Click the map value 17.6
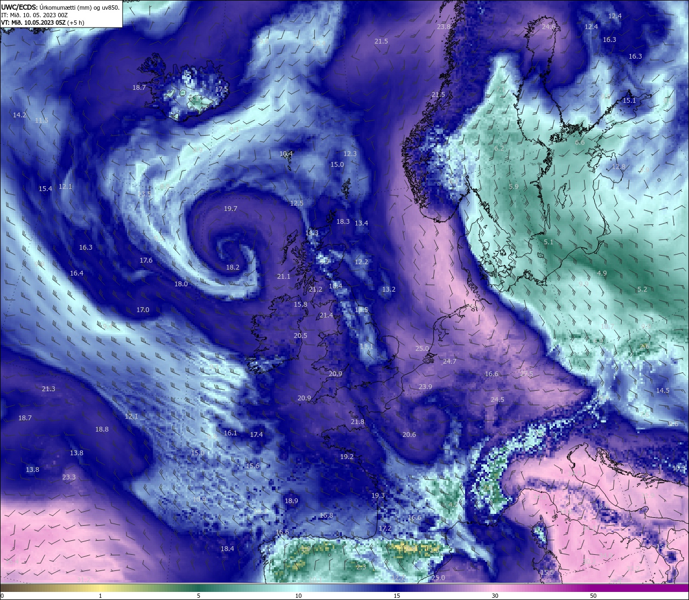Viewport: 689px width, 600px height. point(146,260)
